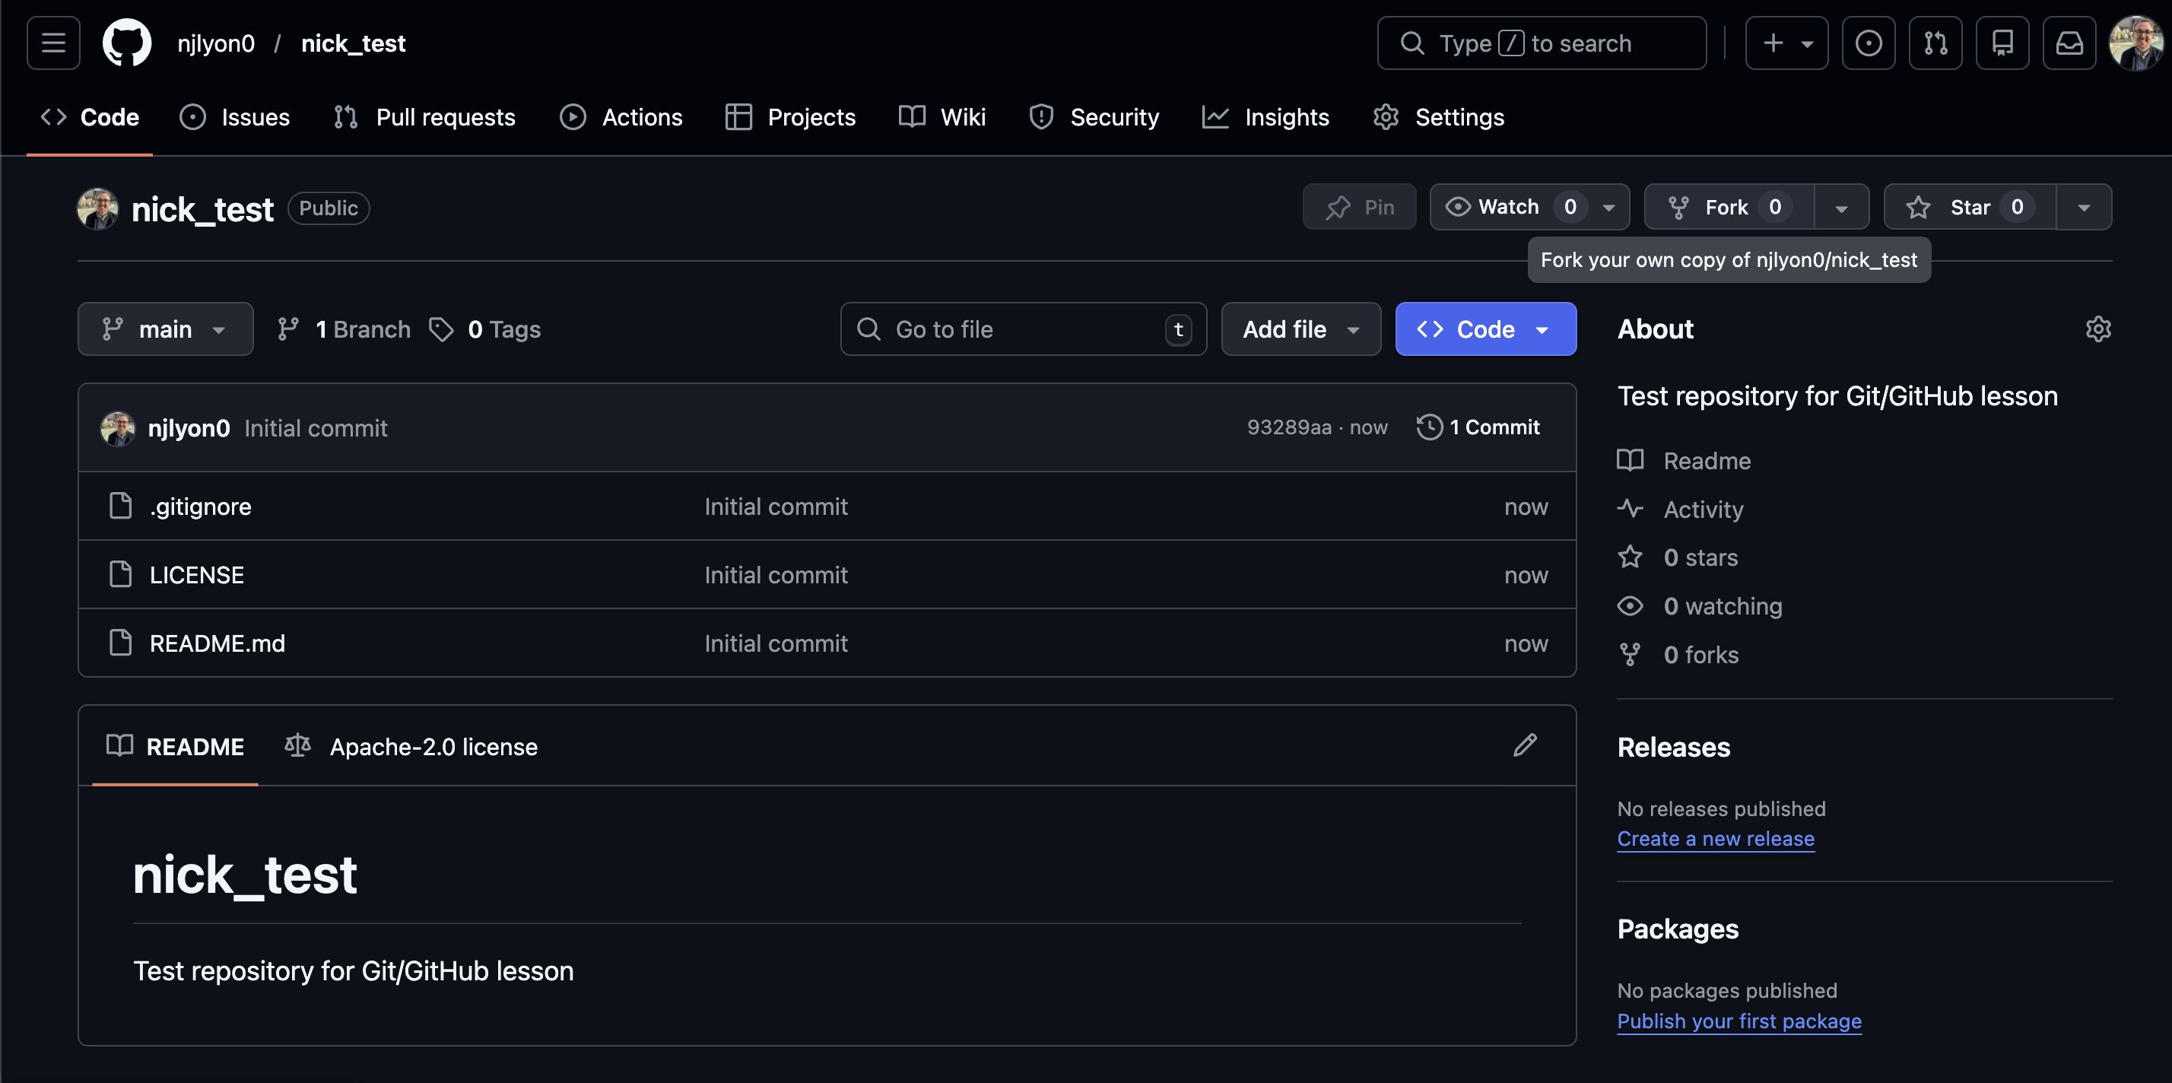Open the LICENSE file
2172x1083 pixels.
pyautogui.click(x=197, y=574)
